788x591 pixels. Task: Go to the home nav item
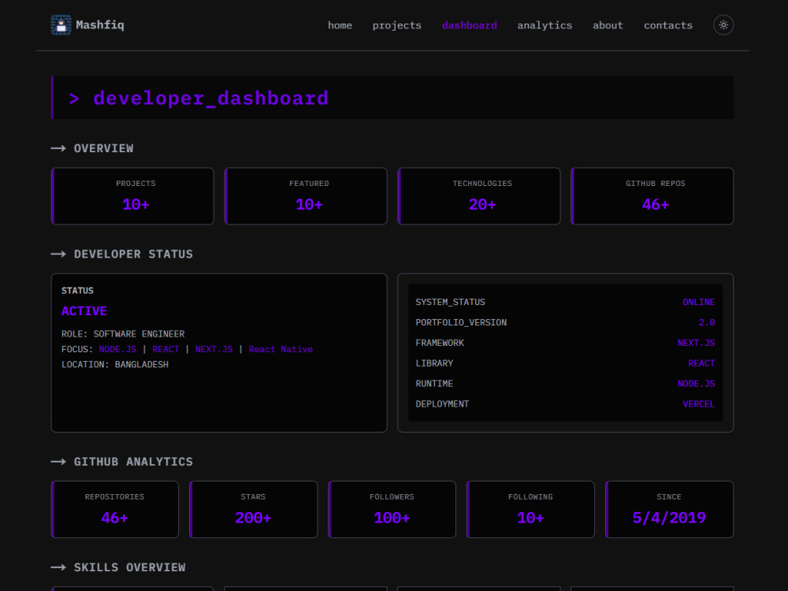coord(340,25)
